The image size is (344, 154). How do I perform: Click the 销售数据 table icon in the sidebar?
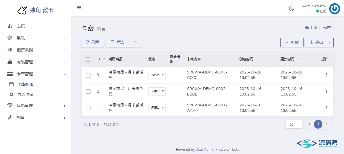tap(10, 50)
